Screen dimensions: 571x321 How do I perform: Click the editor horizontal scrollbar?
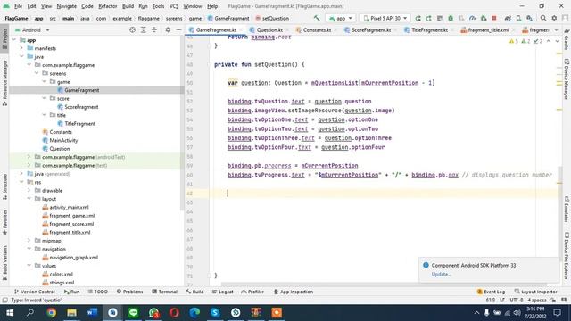tap(384, 284)
